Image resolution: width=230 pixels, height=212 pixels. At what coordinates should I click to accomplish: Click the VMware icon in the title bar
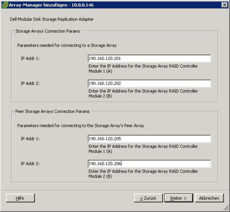(5, 5)
